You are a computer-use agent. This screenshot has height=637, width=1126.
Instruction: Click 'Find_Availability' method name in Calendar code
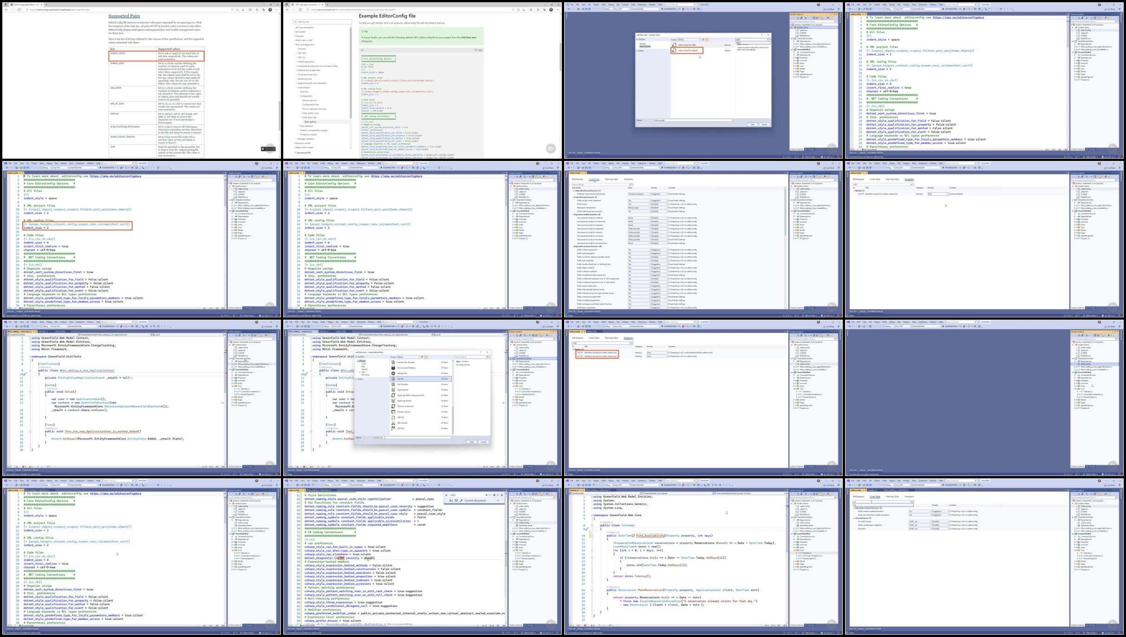(651, 536)
